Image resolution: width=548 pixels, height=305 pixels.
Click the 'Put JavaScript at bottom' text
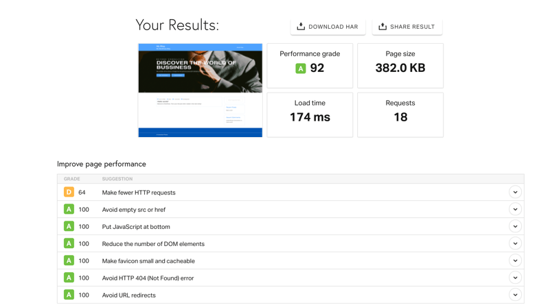click(x=136, y=227)
